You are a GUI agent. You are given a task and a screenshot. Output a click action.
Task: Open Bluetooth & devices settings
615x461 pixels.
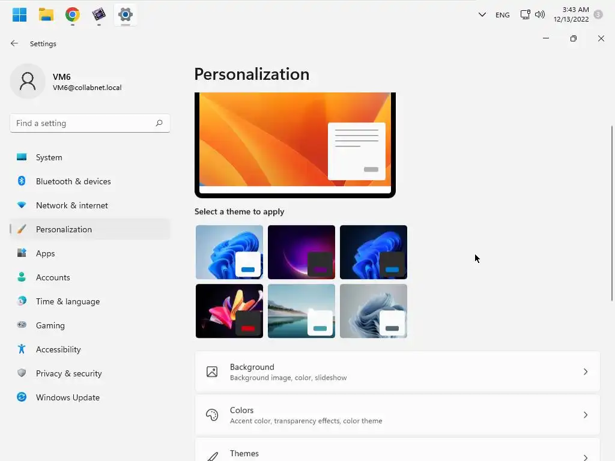(x=90, y=181)
